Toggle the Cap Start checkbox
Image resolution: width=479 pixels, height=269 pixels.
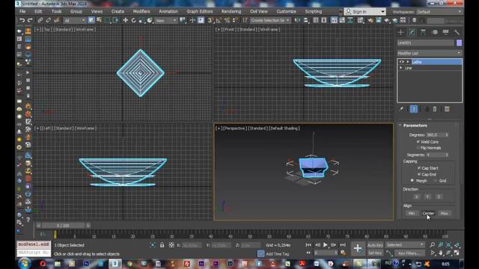click(419, 168)
